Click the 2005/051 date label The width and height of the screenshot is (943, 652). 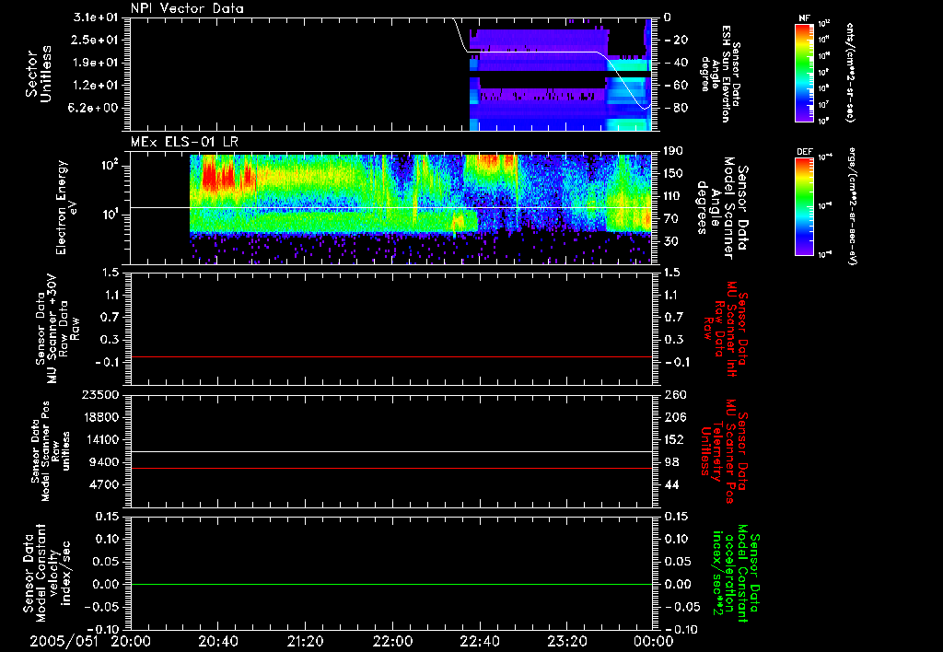click(x=64, y=641)
